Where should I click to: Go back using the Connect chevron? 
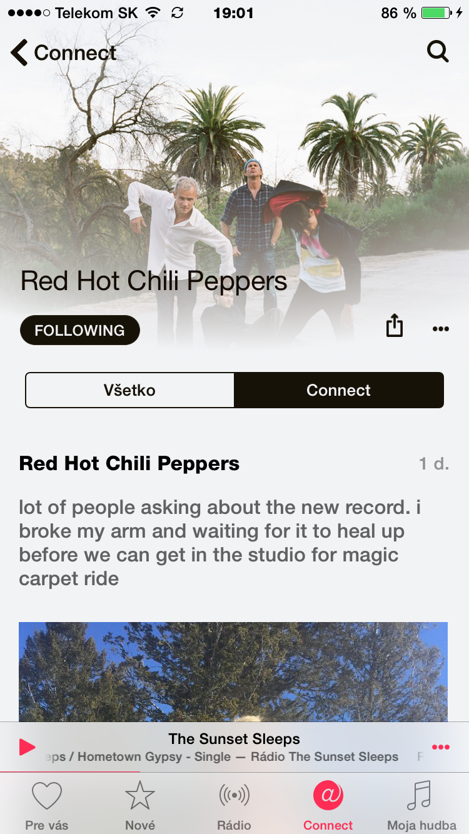(63, 53)
